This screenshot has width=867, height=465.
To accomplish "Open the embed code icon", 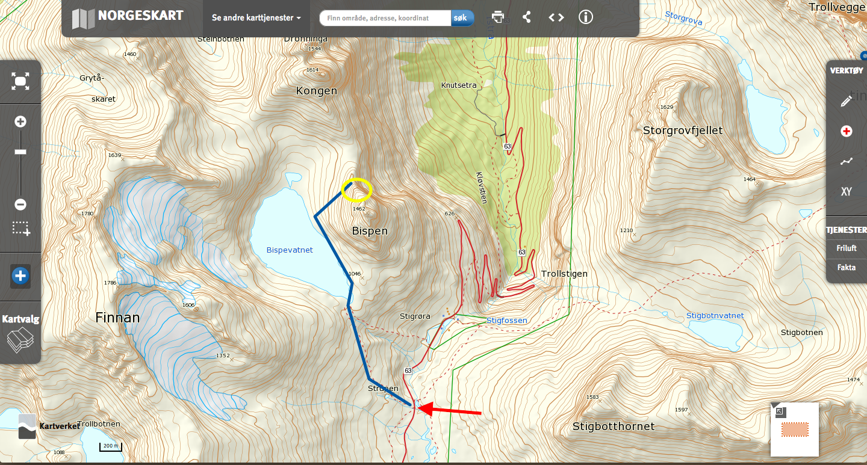I will [x=556, y=17].
